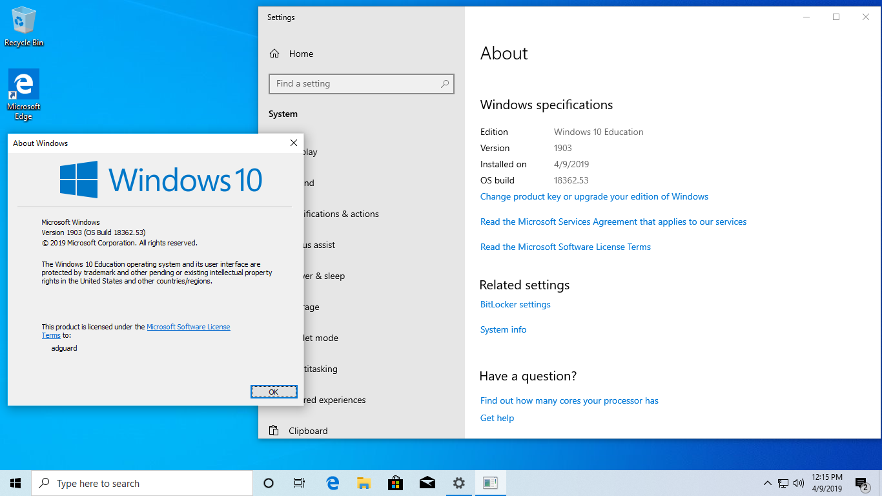Viewport: 882px width, 496px height.
Task: Select the About Windows taskbar app icon
Action: (x=490, y=483)
